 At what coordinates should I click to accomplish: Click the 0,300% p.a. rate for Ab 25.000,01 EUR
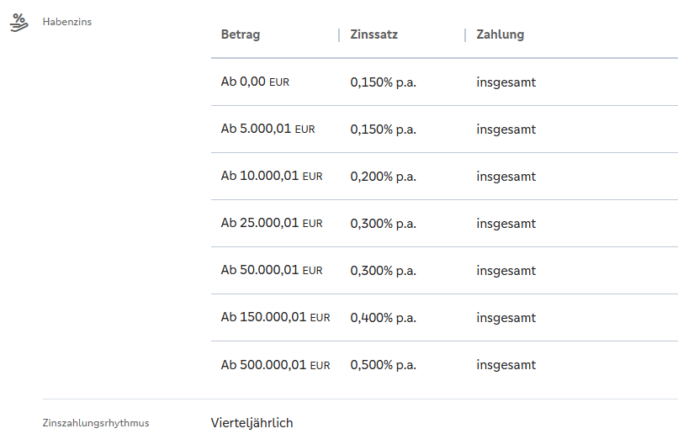point(384,224)
